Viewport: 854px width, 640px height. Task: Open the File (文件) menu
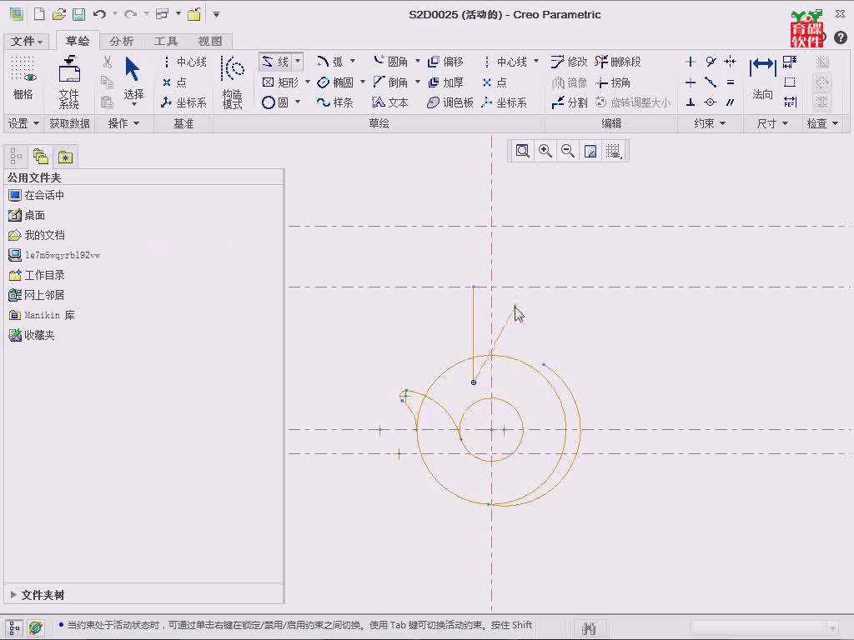[x=26, y=42]
